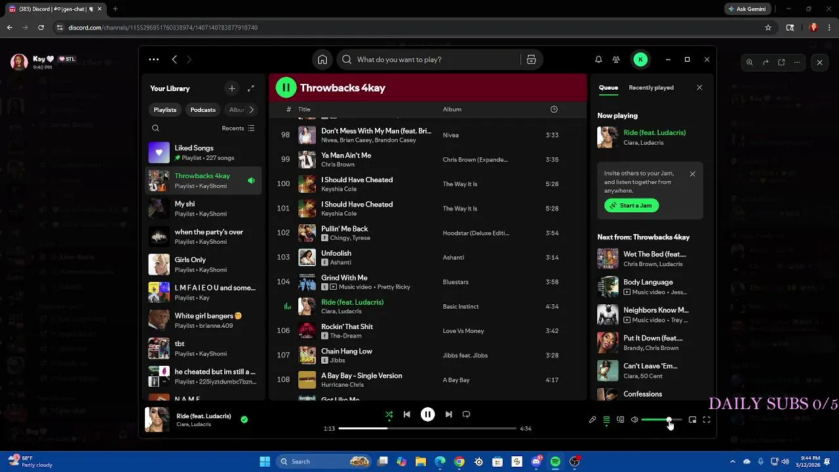Open the profile K account menu
Viewport: 839px width, 472px height.
(640, 60)
